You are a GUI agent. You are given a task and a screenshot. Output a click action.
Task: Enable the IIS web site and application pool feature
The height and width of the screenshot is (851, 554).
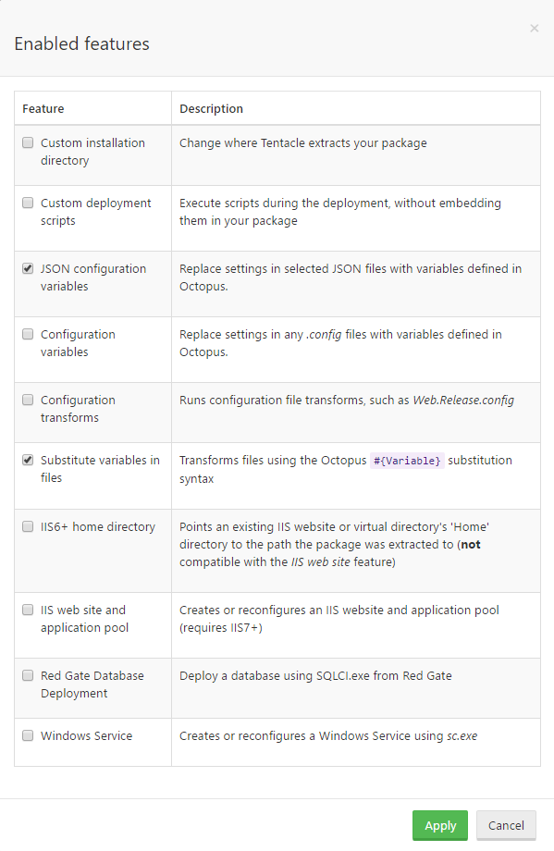coord(28,610)
